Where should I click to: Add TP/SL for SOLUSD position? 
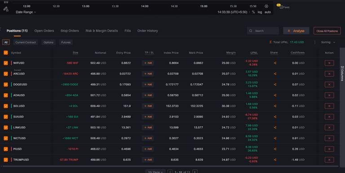(x=148, y=106)
